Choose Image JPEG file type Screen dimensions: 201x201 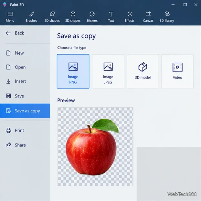click(108, 71)
